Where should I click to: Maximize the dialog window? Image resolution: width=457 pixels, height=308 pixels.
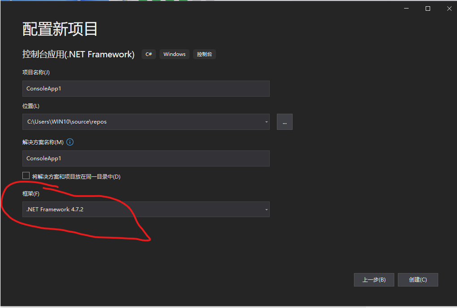pyautogui.click(x=428, y=9)
